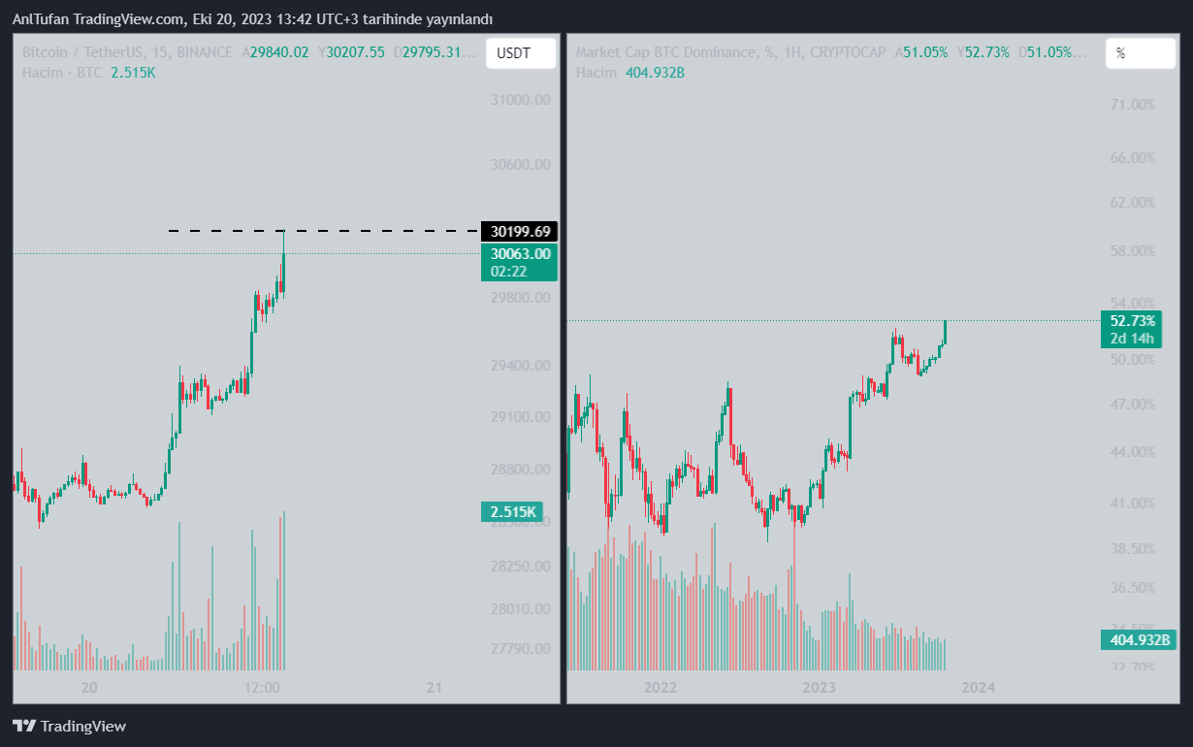
Task: Click the 21 date axis label
Action: (435, 688)
